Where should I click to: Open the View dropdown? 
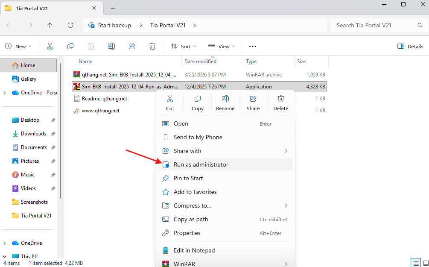[222, 46]
